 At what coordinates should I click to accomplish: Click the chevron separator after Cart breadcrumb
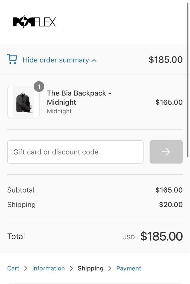[x=25, y=268]
